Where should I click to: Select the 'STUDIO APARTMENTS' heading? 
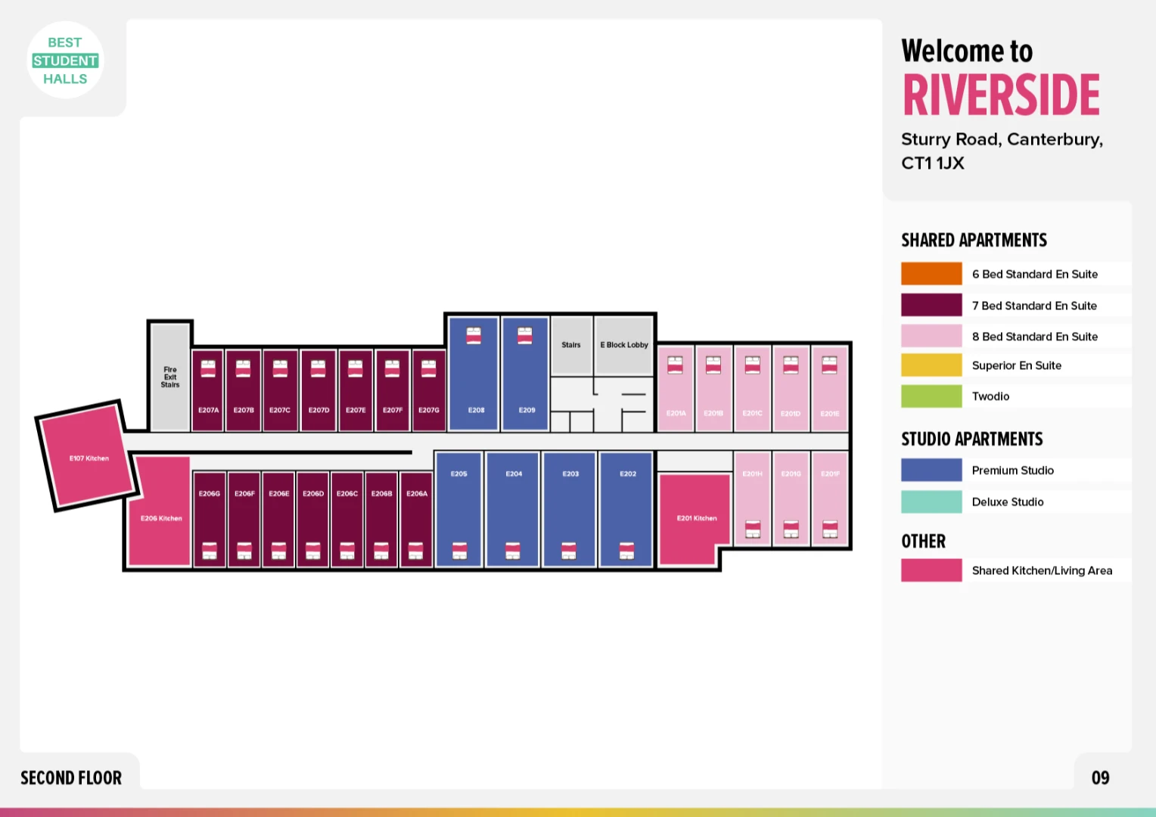pos(972,440)
